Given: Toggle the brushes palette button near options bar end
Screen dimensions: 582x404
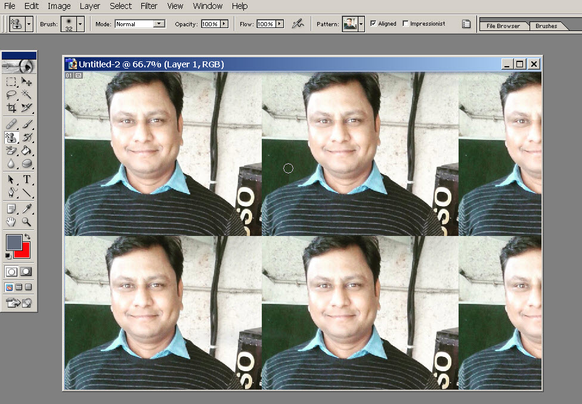Looking at the screenshot, I should [x=466, y=23].
